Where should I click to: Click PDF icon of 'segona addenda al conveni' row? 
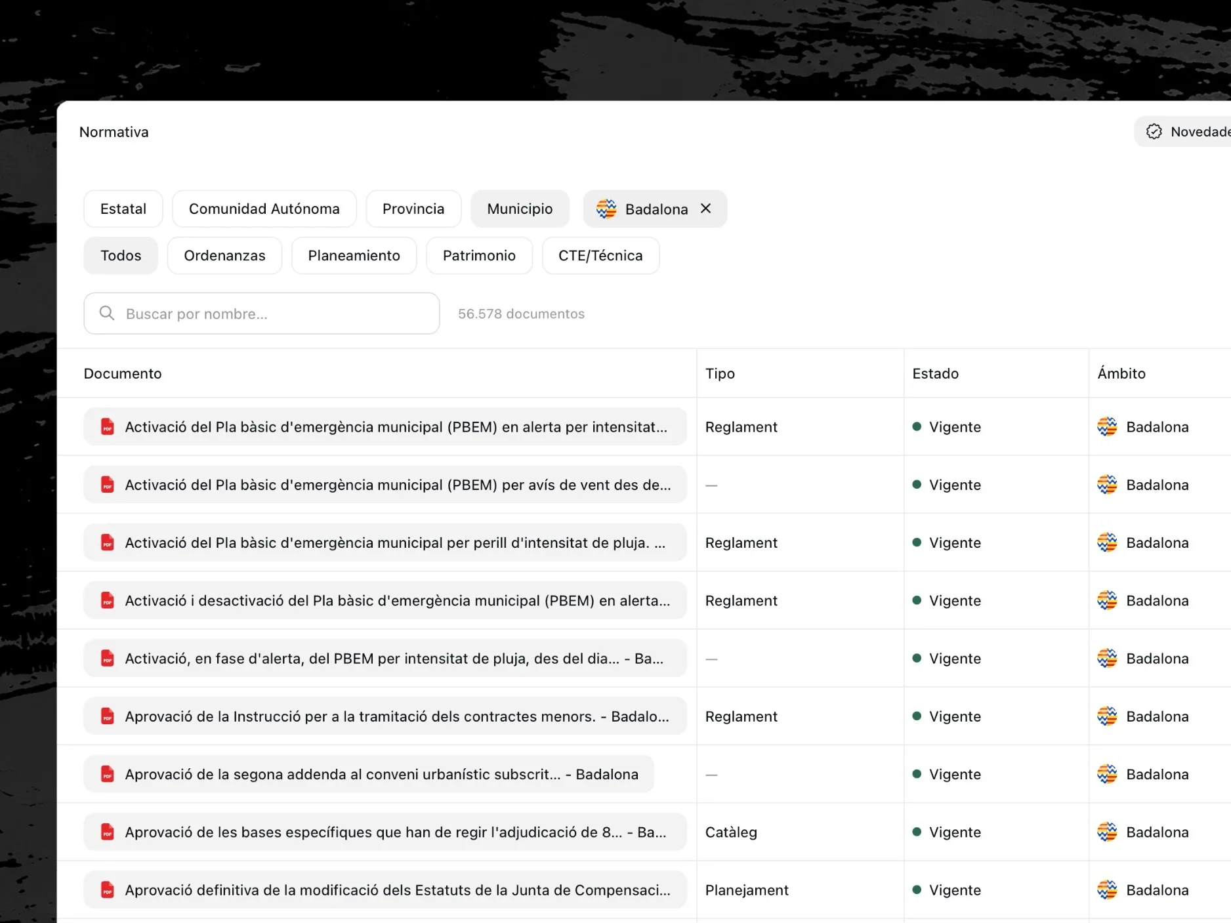point(108,774)
